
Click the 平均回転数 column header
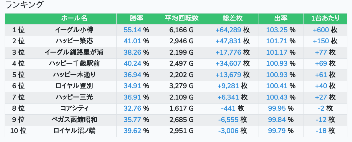[182, 18]
